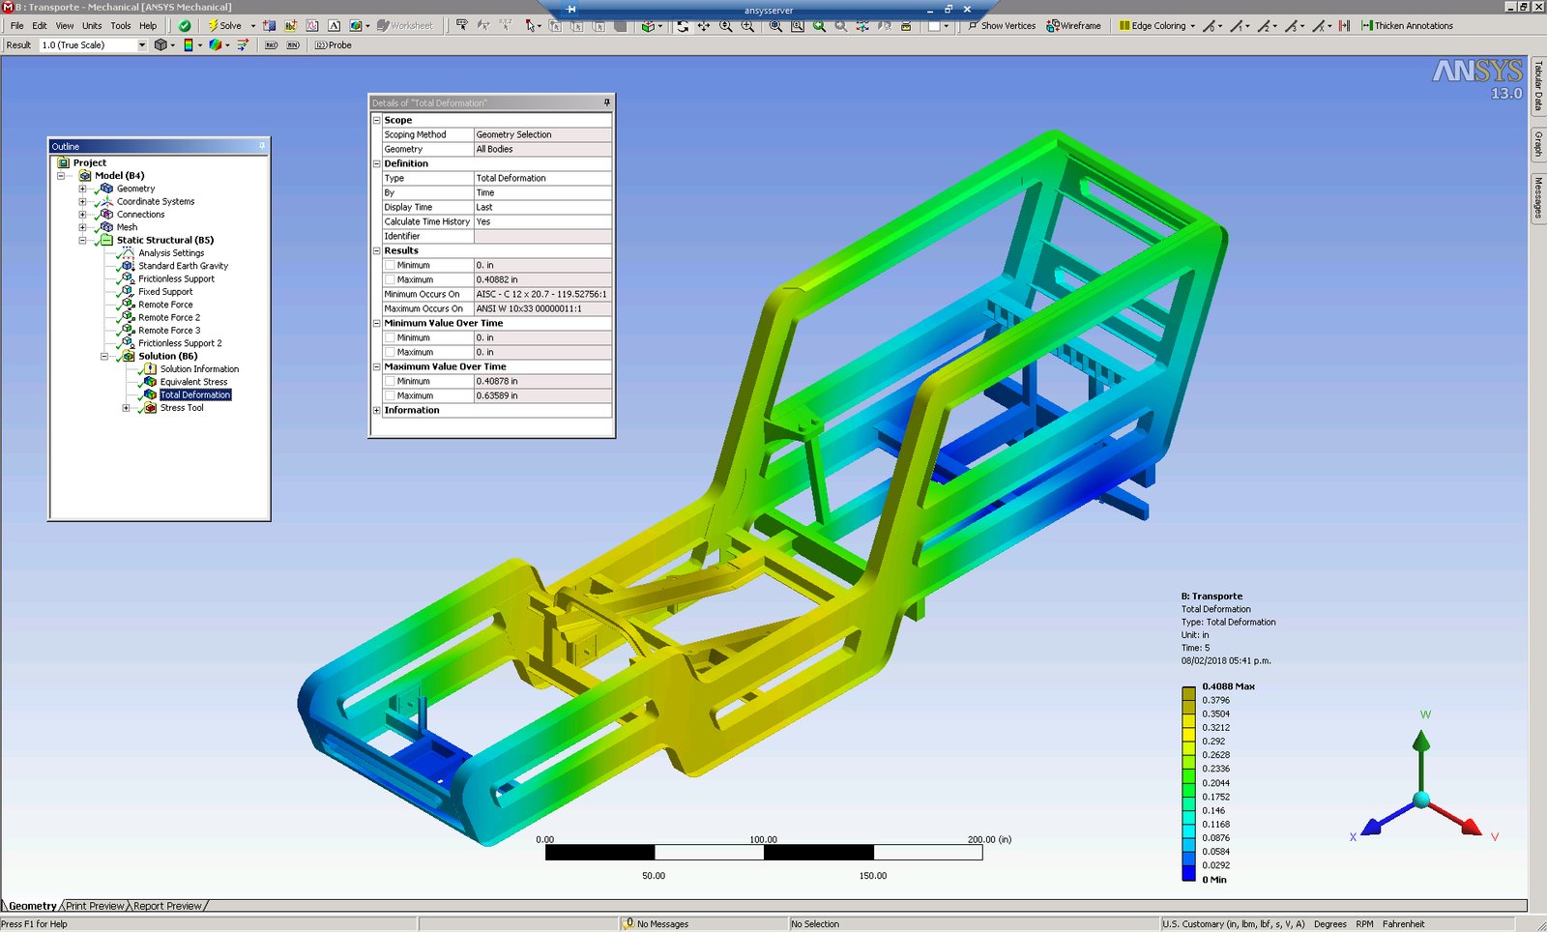Enable Thicken Annotations
This screenshot has height=932, width=1547.
1407,26
